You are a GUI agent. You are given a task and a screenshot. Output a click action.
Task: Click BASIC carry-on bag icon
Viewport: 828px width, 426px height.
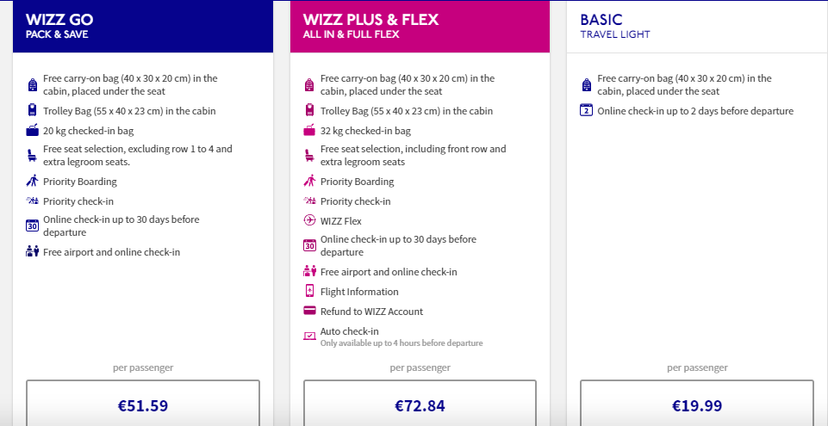[x=587, y=84]
